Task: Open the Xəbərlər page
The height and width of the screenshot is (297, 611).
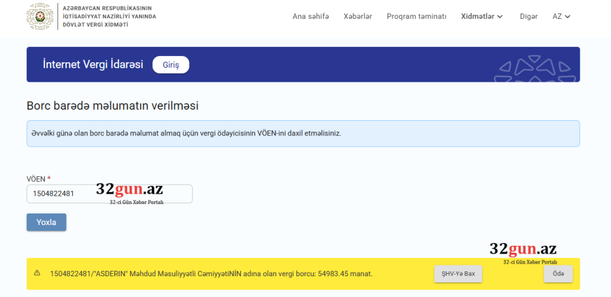Action: pyautogui.click(x=357, y=16)
